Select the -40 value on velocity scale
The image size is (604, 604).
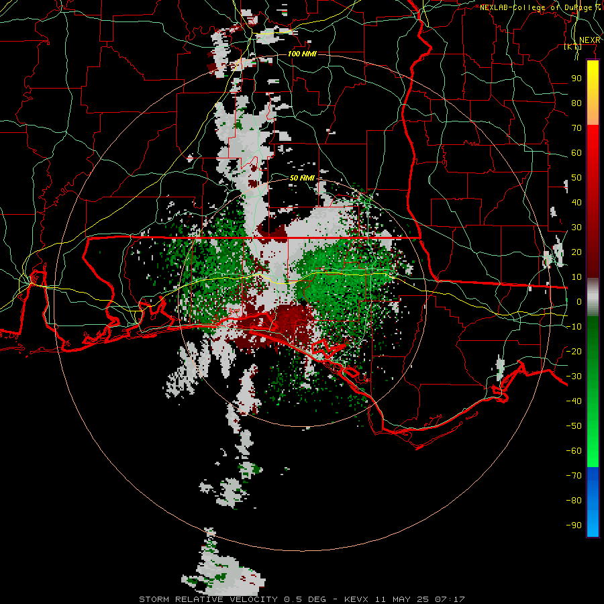574,401
